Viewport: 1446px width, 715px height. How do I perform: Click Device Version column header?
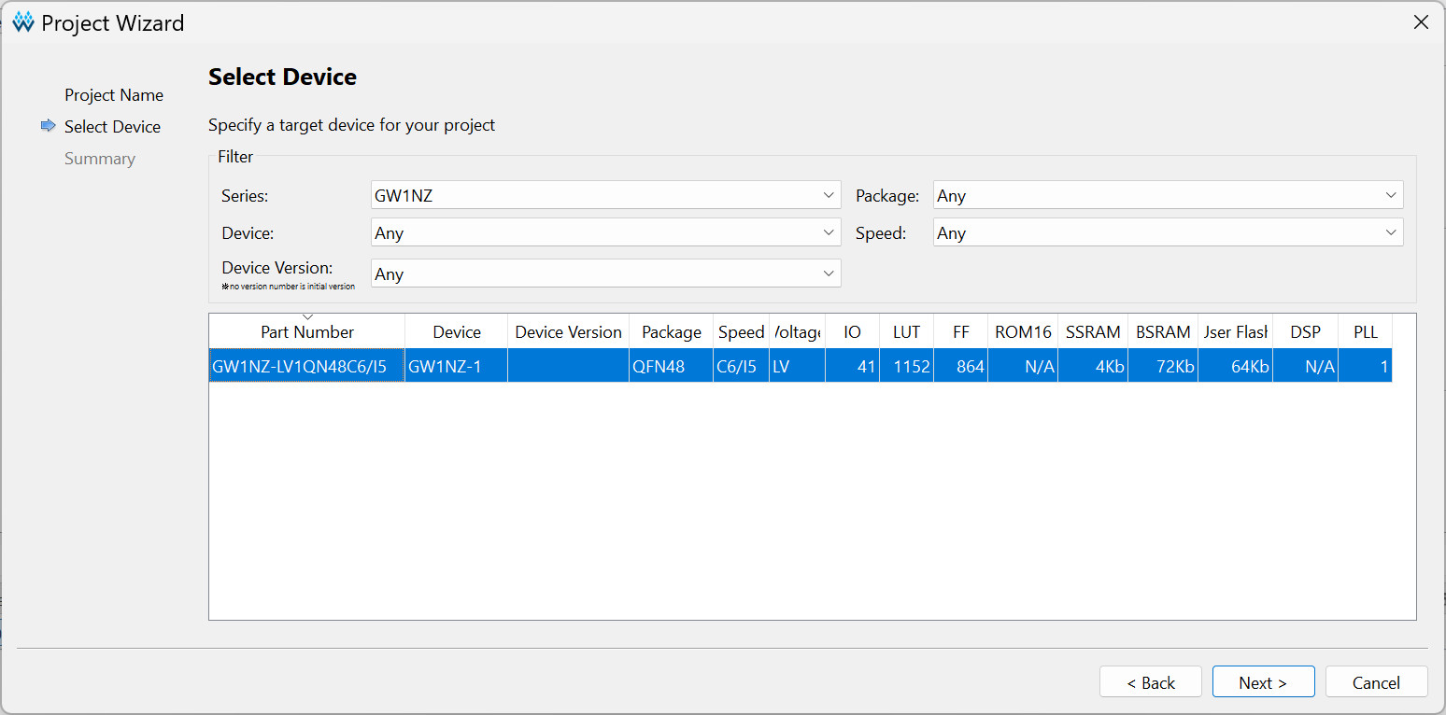[569, 331]
